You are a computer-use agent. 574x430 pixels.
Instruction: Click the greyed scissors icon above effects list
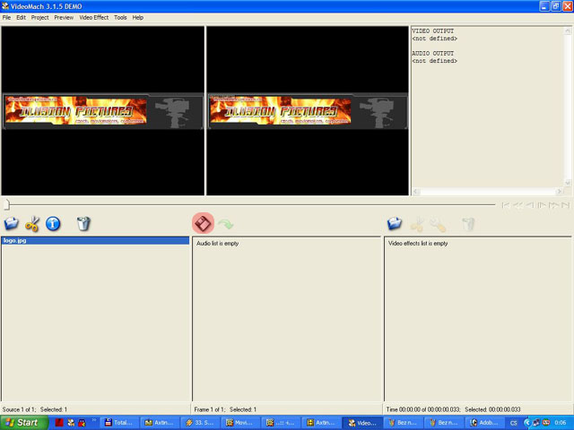coord(416,224)
